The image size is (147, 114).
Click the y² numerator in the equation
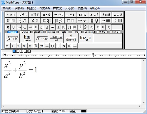[x=22, y=65]
